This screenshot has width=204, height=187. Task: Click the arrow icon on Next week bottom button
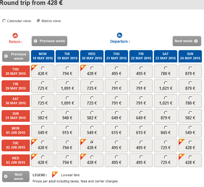[x=6, y=176]
